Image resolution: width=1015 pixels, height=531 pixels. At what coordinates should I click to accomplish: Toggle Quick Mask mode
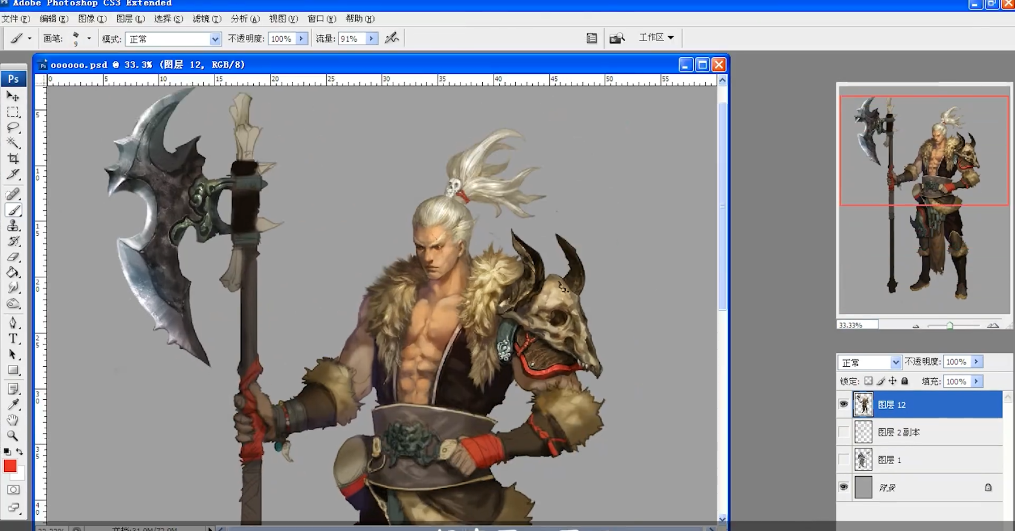pyautogui.click(x=13, y=490)
